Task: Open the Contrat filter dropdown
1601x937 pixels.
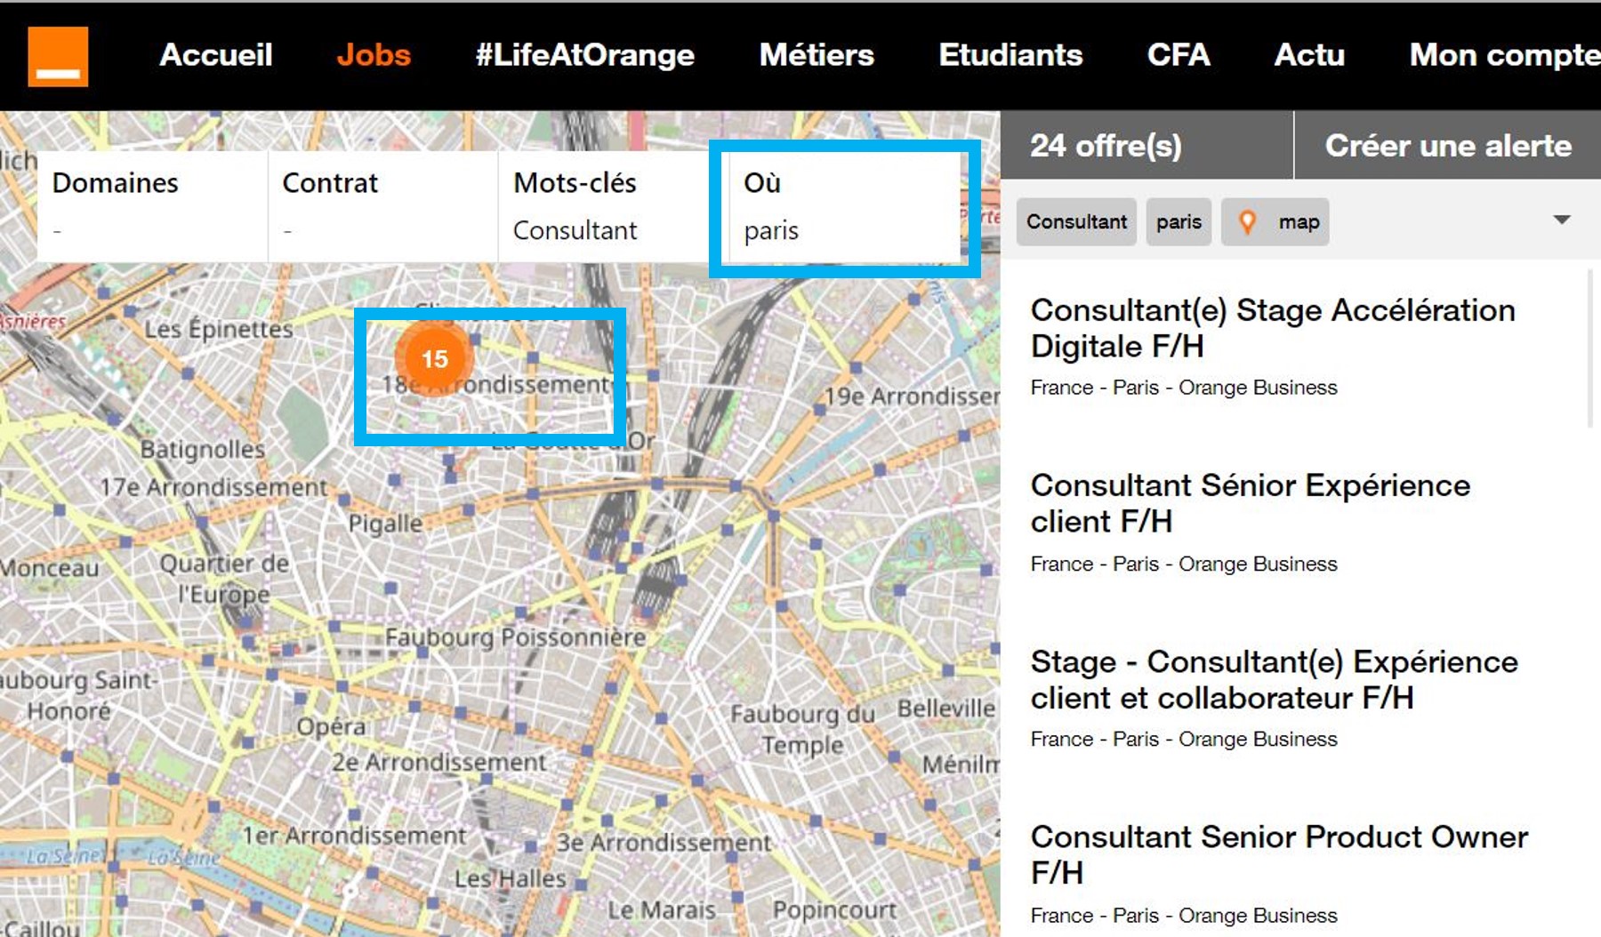Action: click(382, 206)
